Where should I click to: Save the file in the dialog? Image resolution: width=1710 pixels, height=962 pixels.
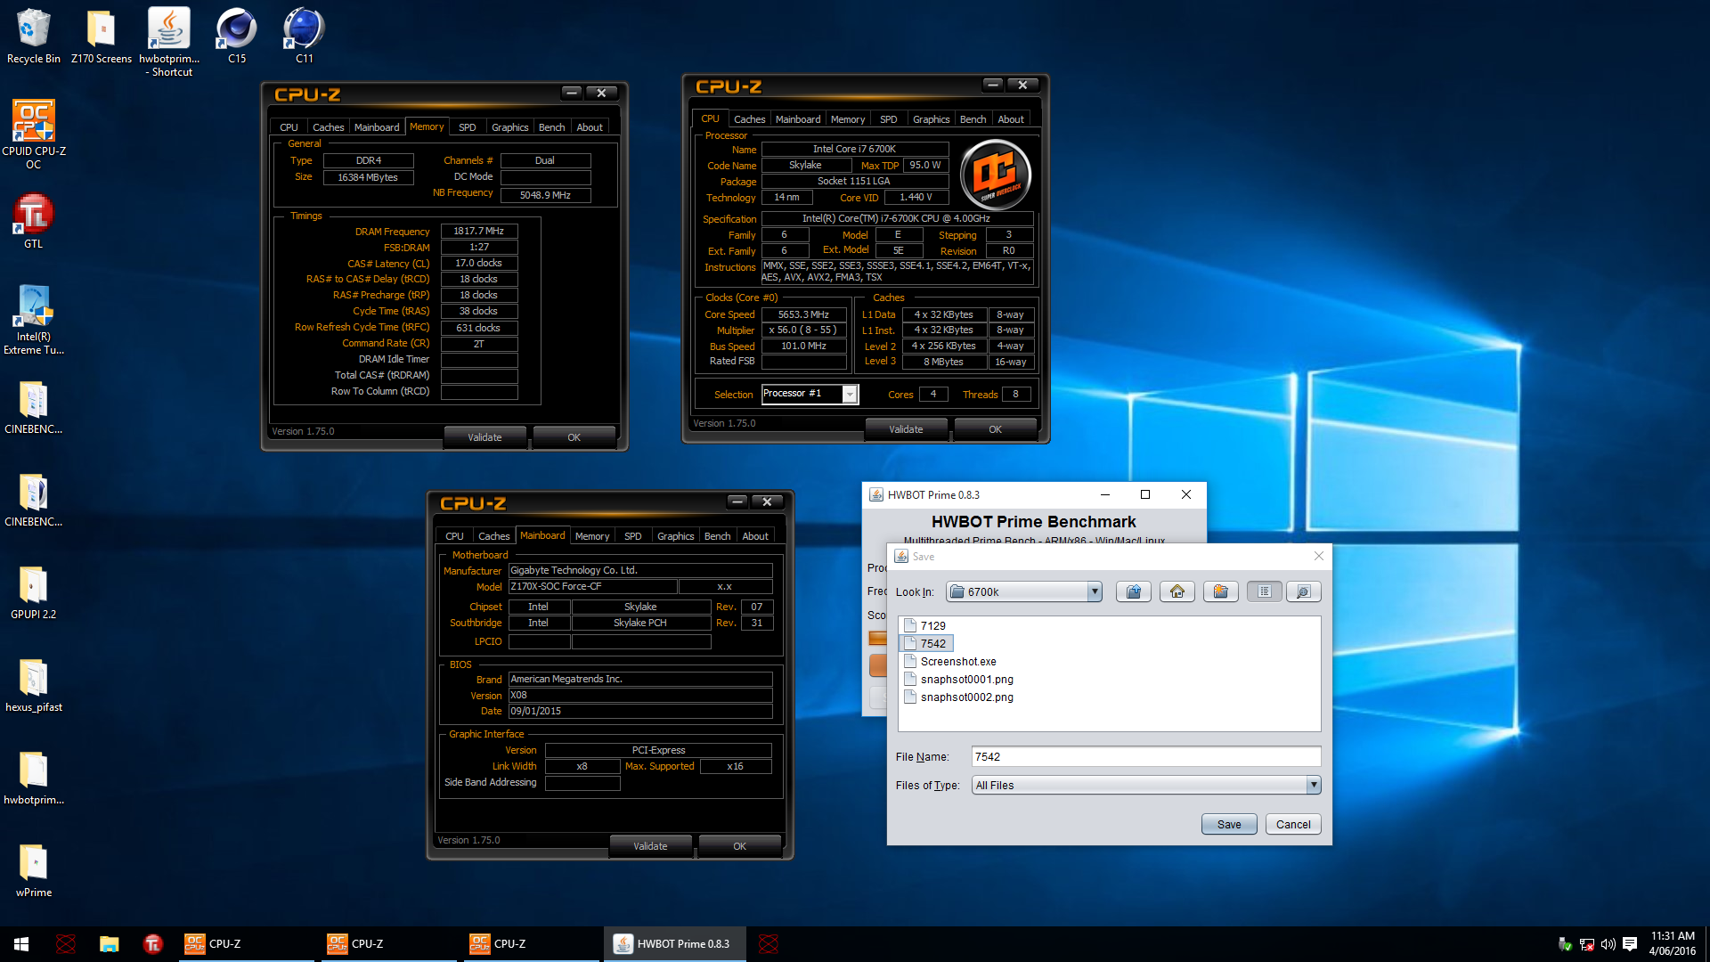tap(1229, 824)
